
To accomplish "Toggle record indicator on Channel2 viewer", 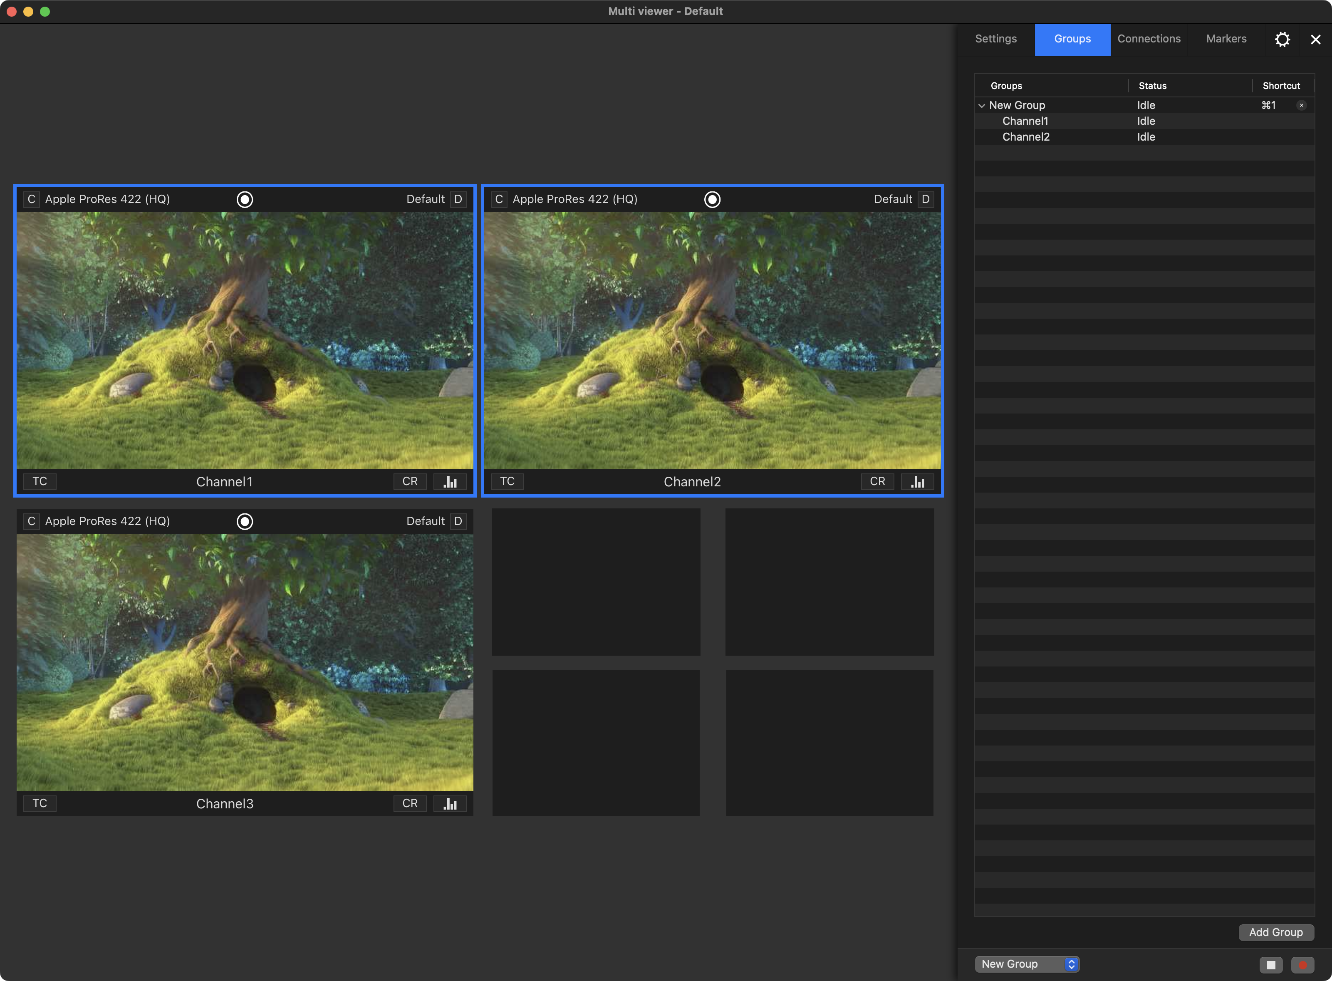I will 712,200.
